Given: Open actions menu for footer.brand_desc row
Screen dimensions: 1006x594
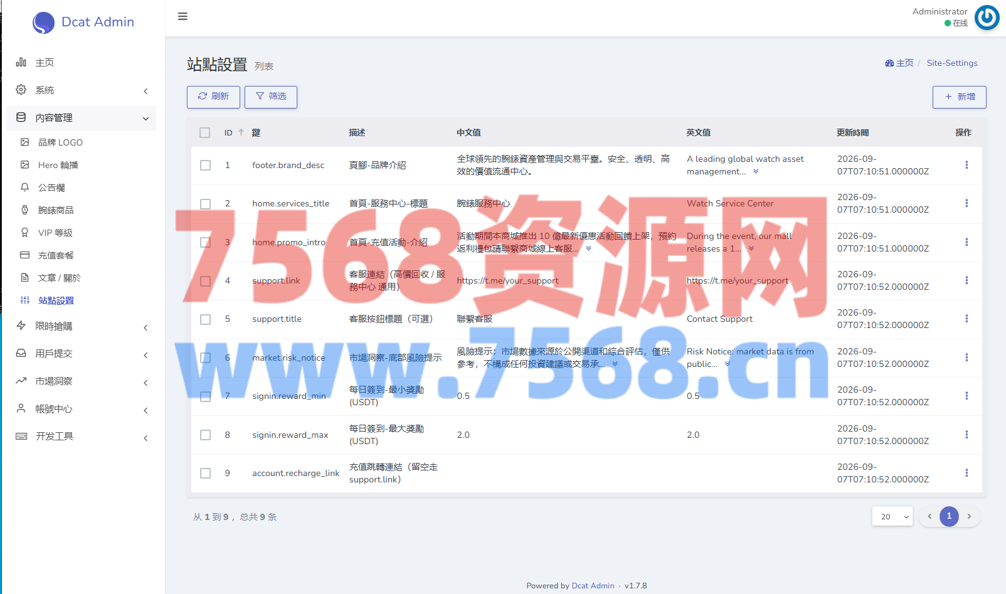Looking at the screenshot, I should 966,165.
